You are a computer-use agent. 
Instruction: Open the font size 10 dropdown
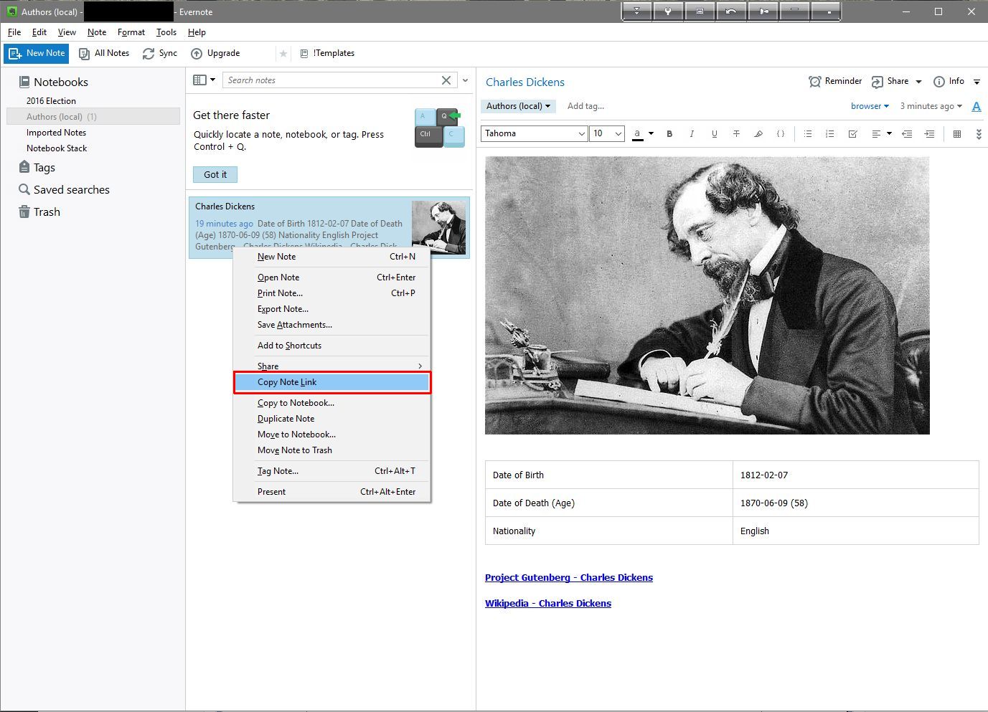tap(607, 133)
